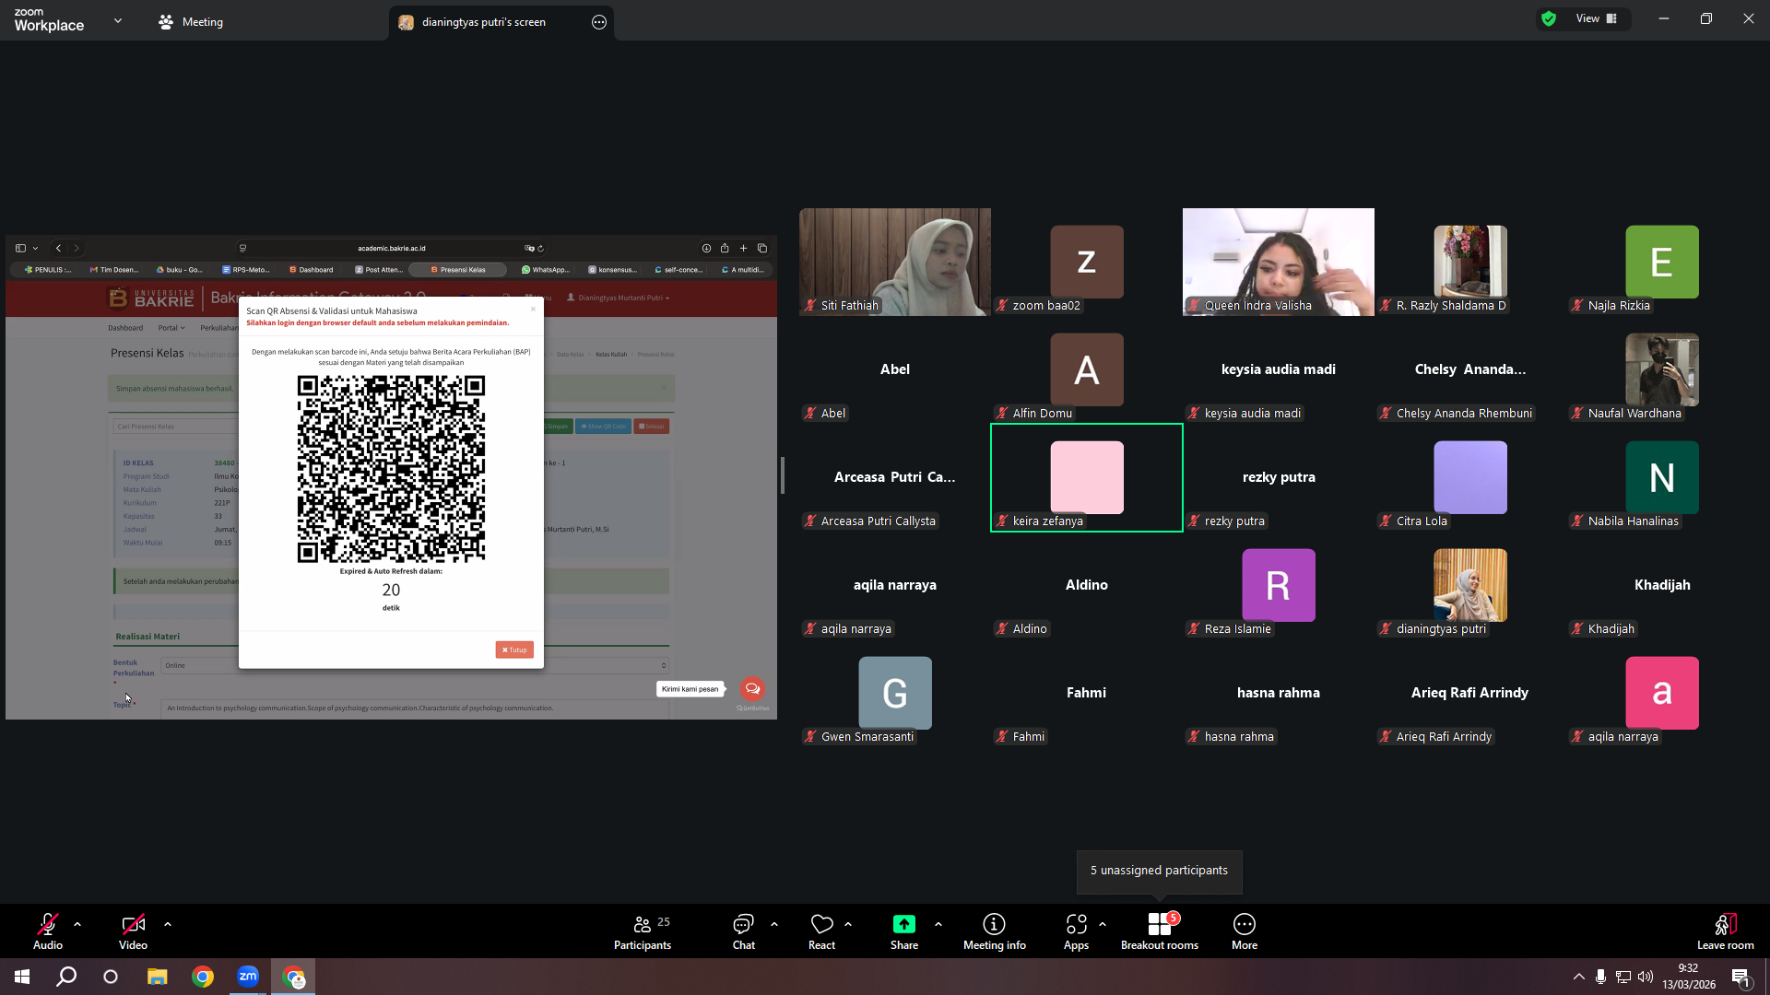
Task: Open the View layout menu
Action: click(1597, 18)
